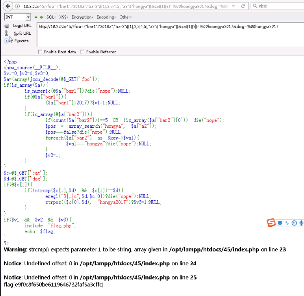Click the 'if($v1 && $v2 && $v3){' line
This screenshot has height=296, width=304.
tap(38, 220)
